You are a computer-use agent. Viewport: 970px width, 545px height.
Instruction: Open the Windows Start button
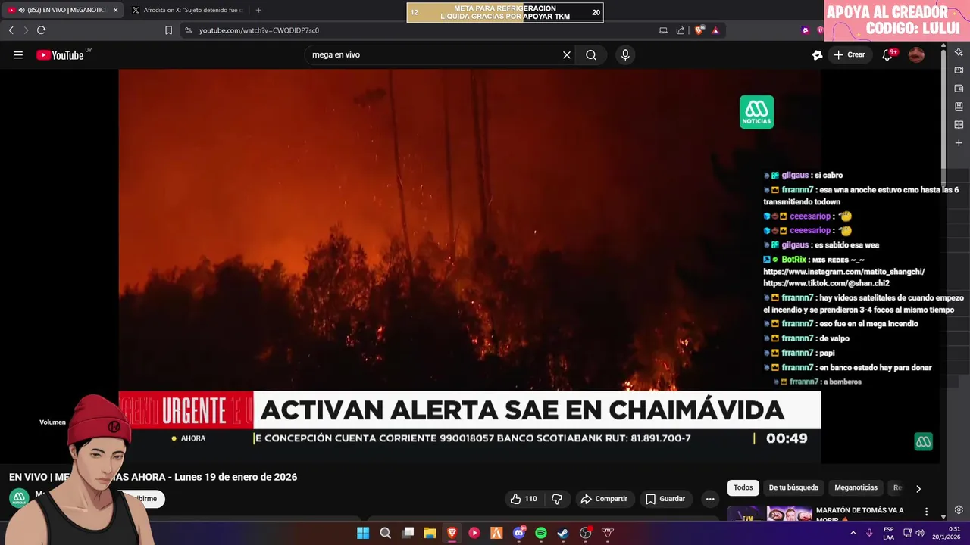point(363,533)
